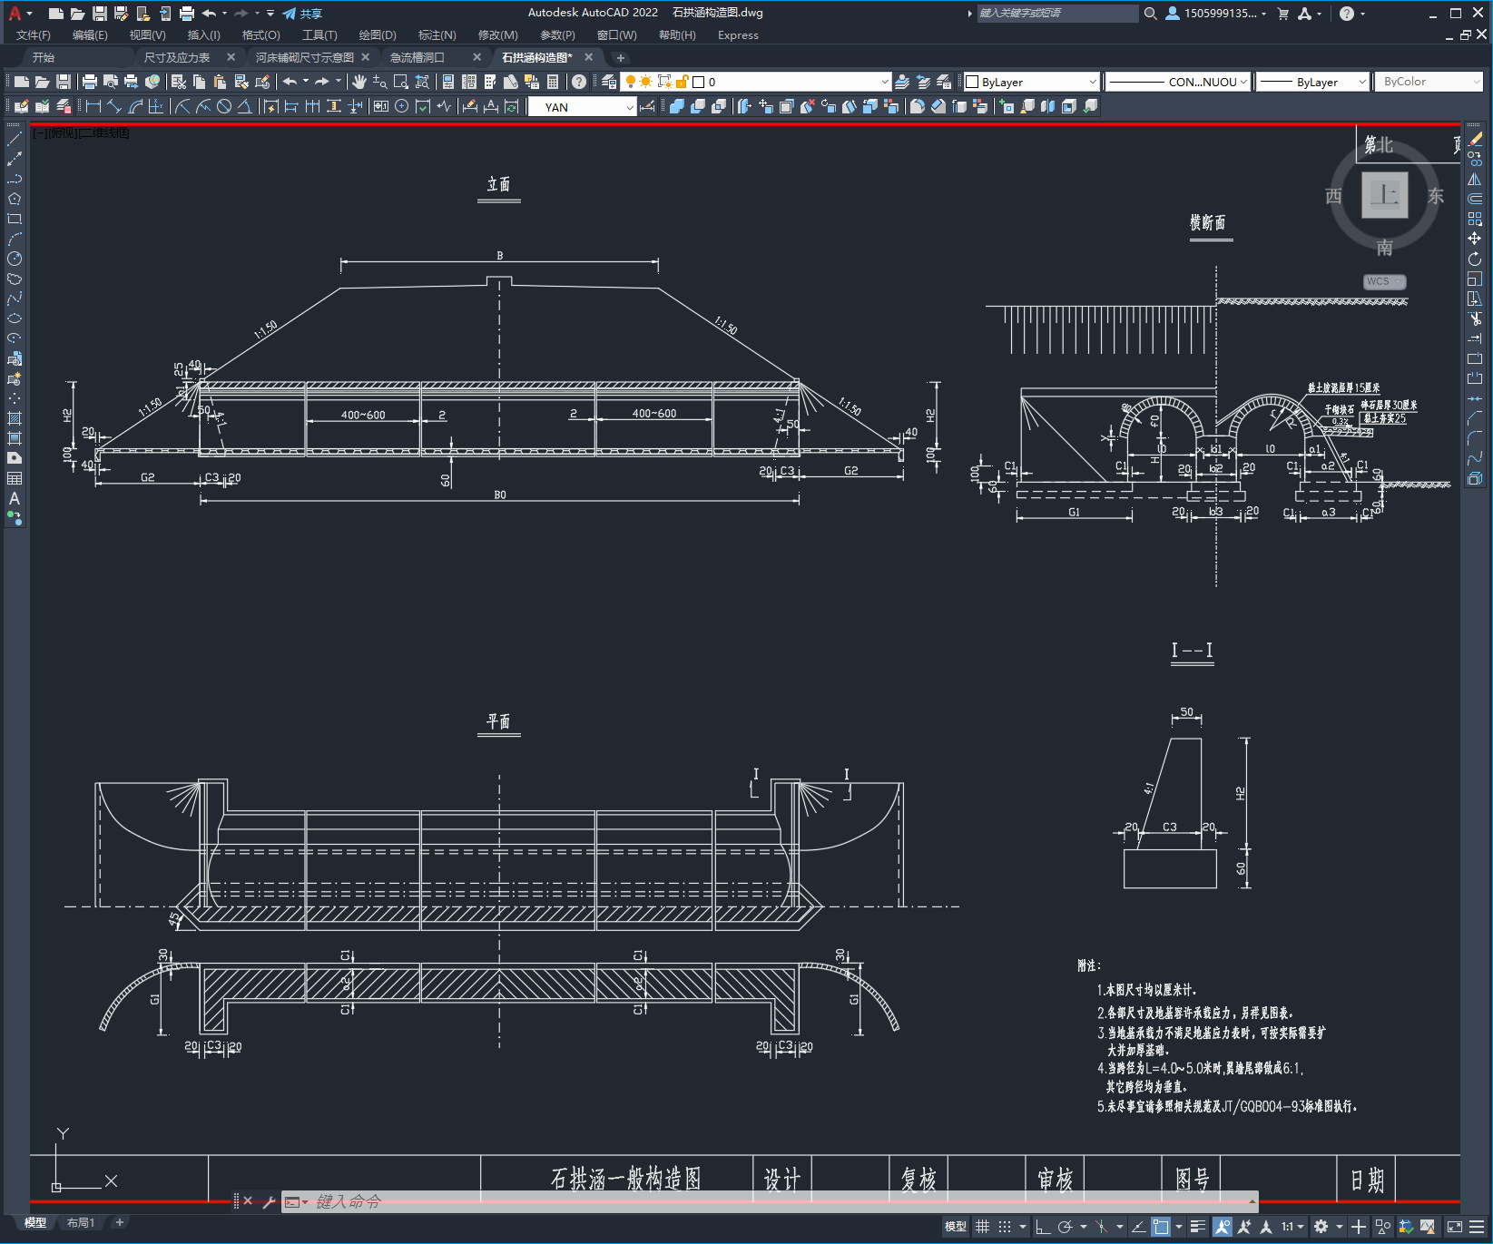Open the Layer Properties Manager icon

[608, 82]
